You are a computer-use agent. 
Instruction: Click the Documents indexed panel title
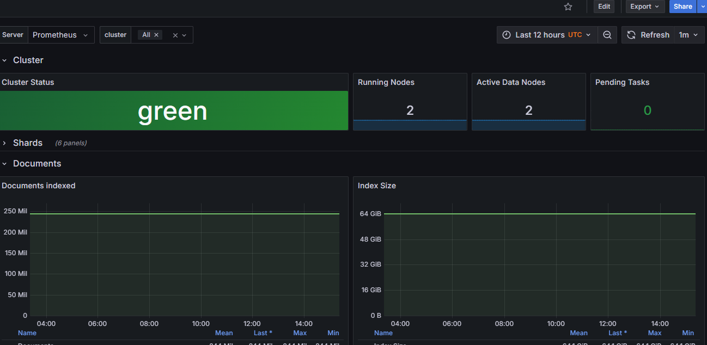click(39, 186)
